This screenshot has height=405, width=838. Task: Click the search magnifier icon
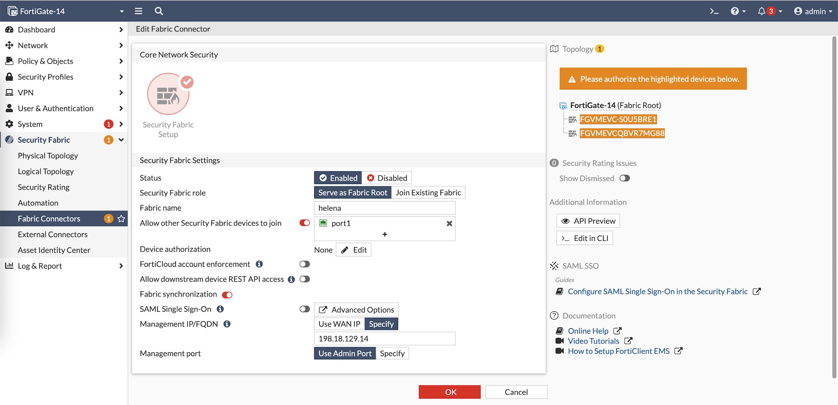coord(159,11)
